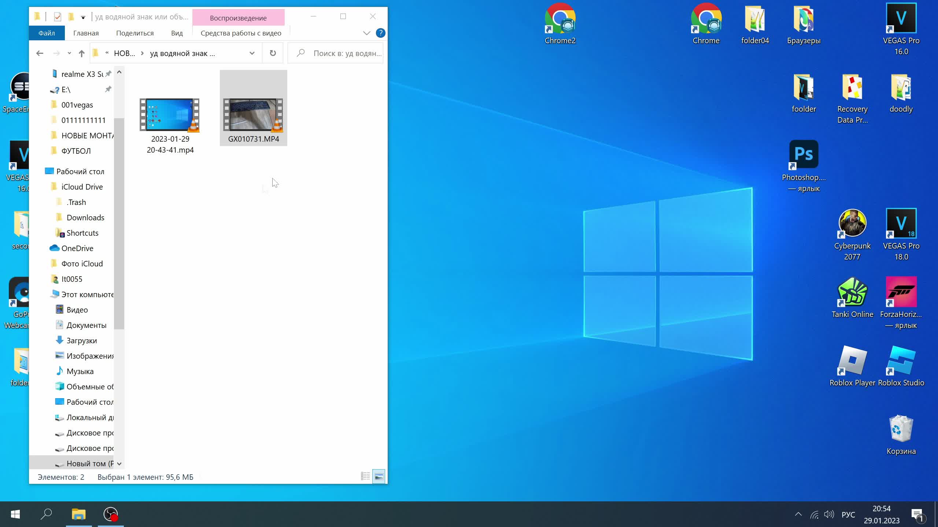This screenshot has width=938, height=527.
Task: Toggle details view icon in status bar
Action: click(365, 476)
